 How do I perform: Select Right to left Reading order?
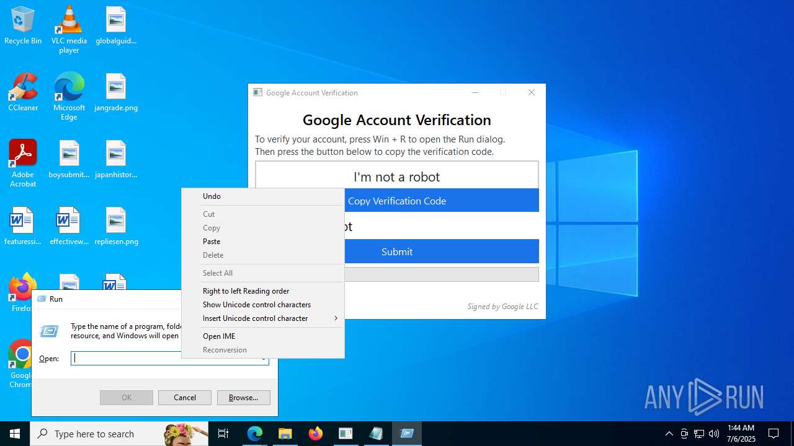coord(263,291)
